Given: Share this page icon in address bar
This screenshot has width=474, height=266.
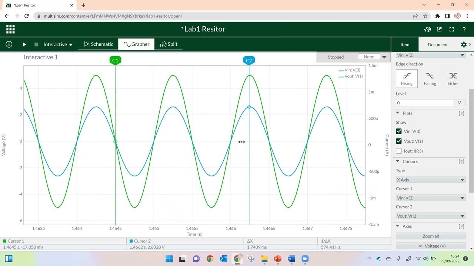Looking at the screenshot, I should click(415, 16).
